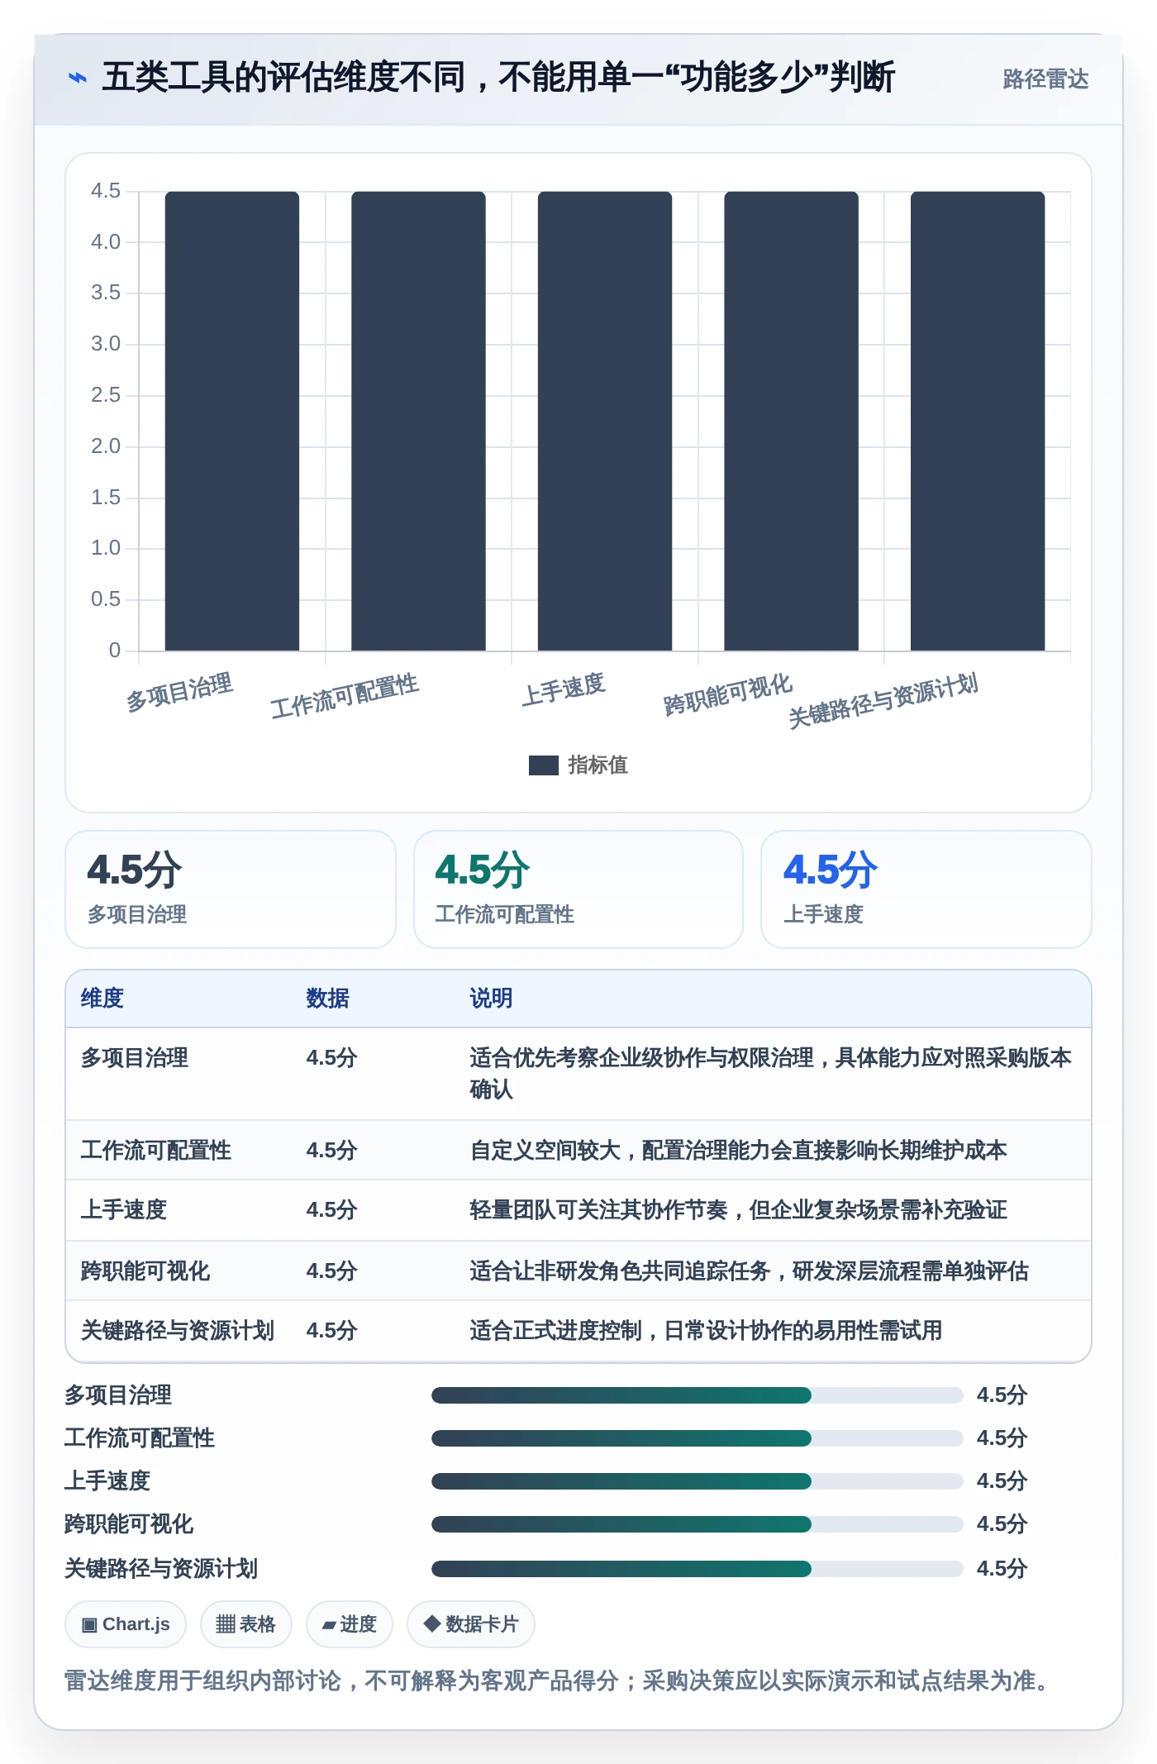The width and height of the screenshot is (1157, 1764).
Task: Click description starting 自定义空间较大
Action: [738, 1151]
